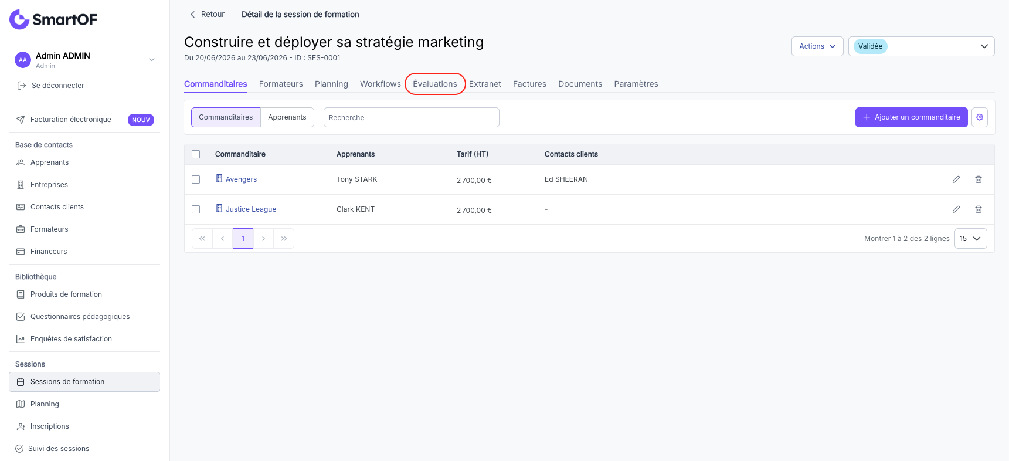Tick the Avengers row checkbox
Screen dimensions: 1009x461
tap(196, 179)
